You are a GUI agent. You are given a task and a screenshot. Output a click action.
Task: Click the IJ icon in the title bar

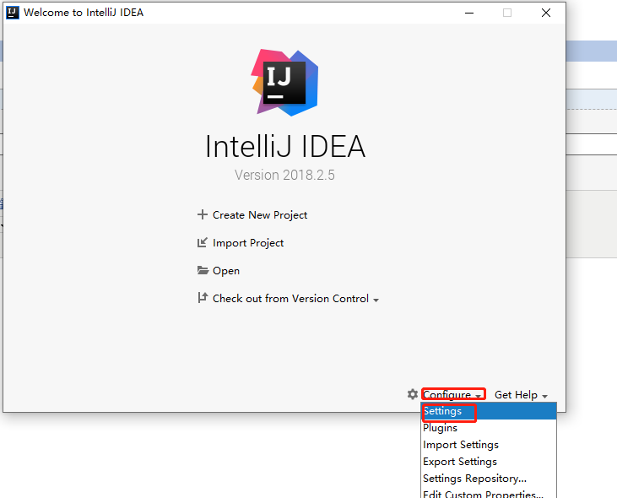point(13,13)
